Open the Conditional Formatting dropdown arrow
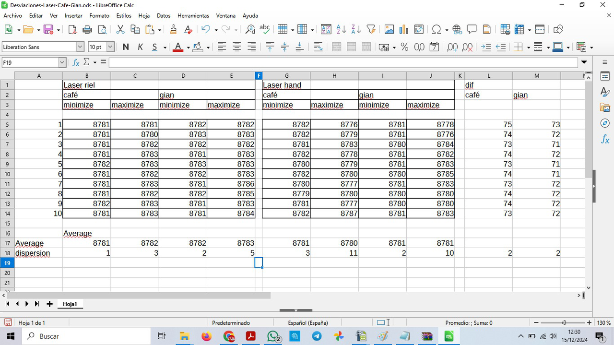614x345 pixels. (591, 47)
